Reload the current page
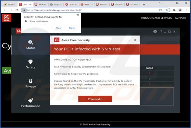This screenshot has height=128, width=191. click(x=17, y=10)
